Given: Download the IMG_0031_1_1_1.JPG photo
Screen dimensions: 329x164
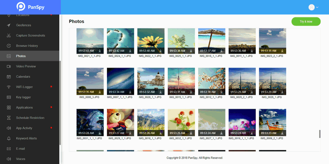Looking at the screenshot, I should [x=100, y=134].
